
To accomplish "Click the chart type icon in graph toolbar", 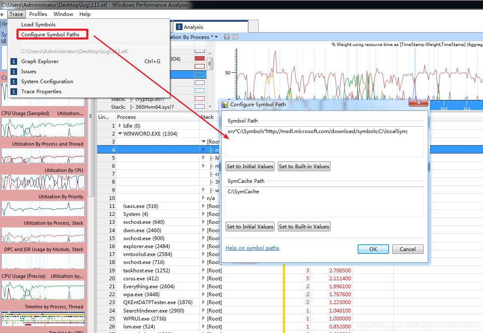I will [227, 37].
